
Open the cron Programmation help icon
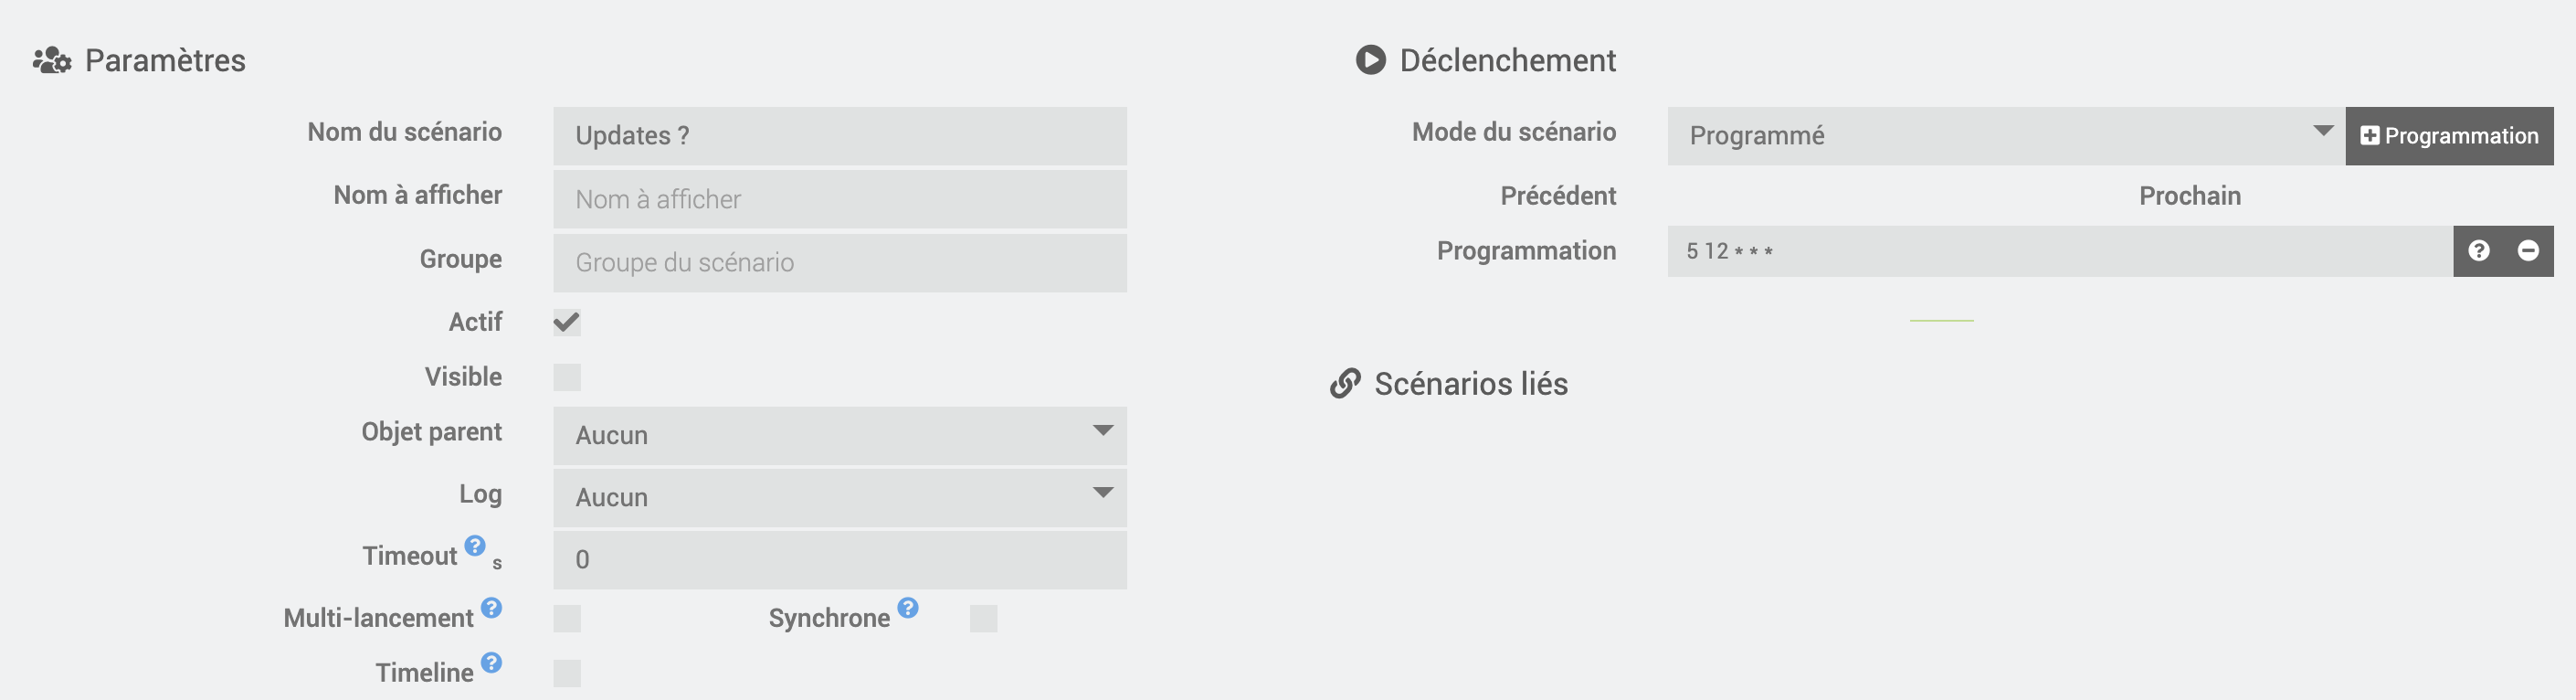click(2478, 251)
